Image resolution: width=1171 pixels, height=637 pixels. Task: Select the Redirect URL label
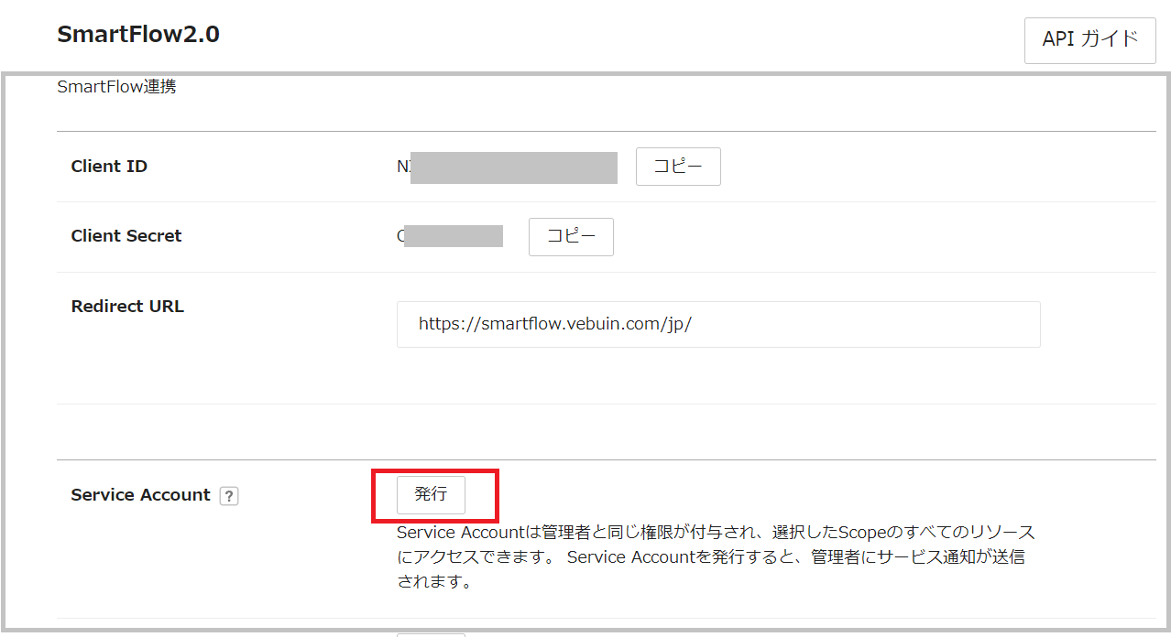coord(127,307)
